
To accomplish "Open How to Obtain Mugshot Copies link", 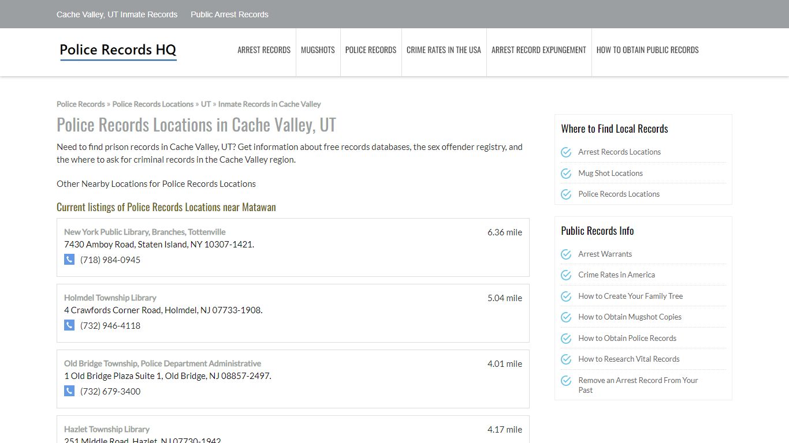I will click(630, 317).
